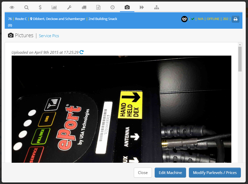Click the pretzel snack category icon
This screenshot has height=184, width=248.
tap(184, 19)
